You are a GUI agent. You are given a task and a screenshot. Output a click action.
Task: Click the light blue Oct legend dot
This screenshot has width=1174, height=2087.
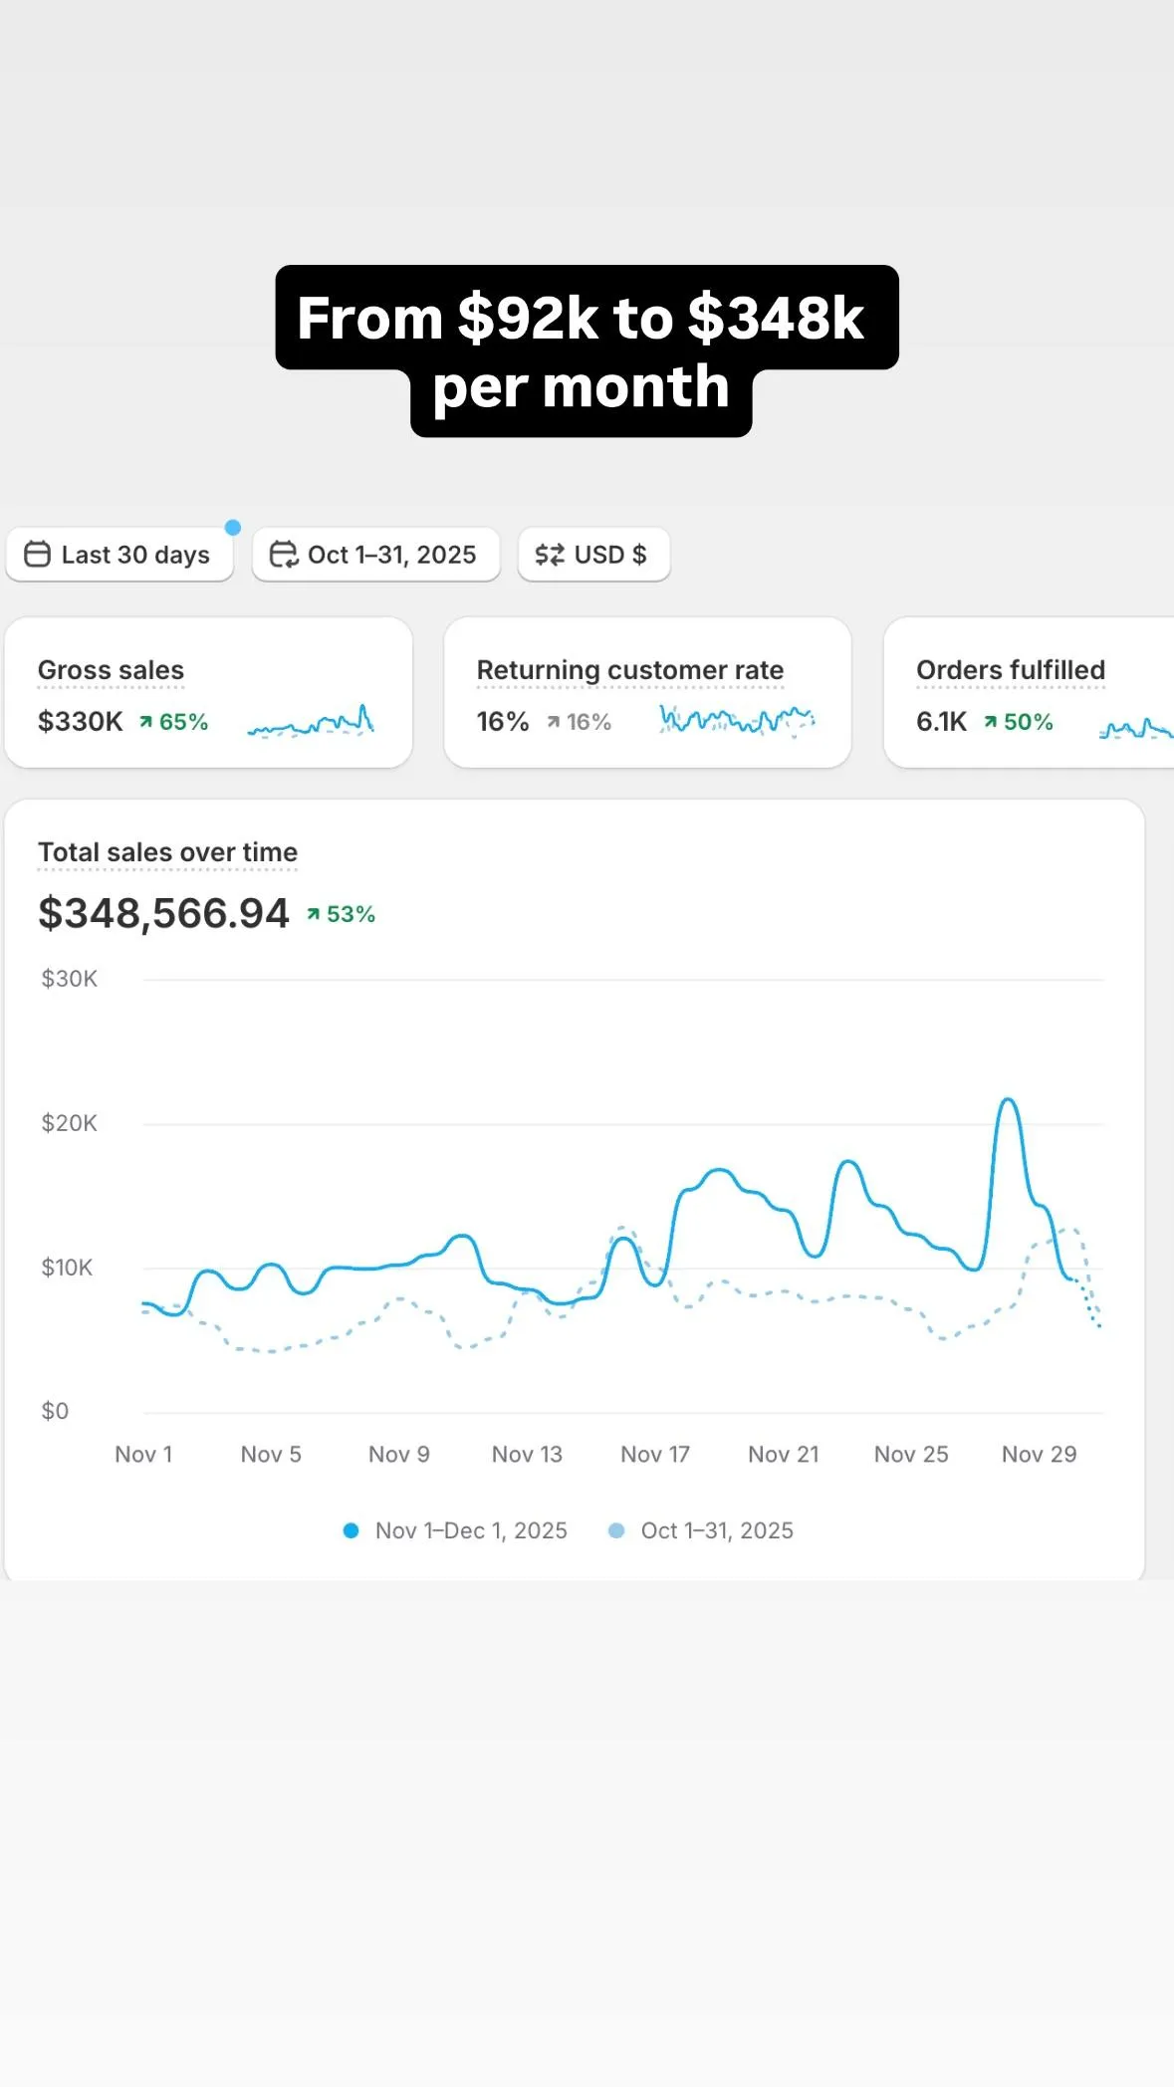(x=616, y=1530)
